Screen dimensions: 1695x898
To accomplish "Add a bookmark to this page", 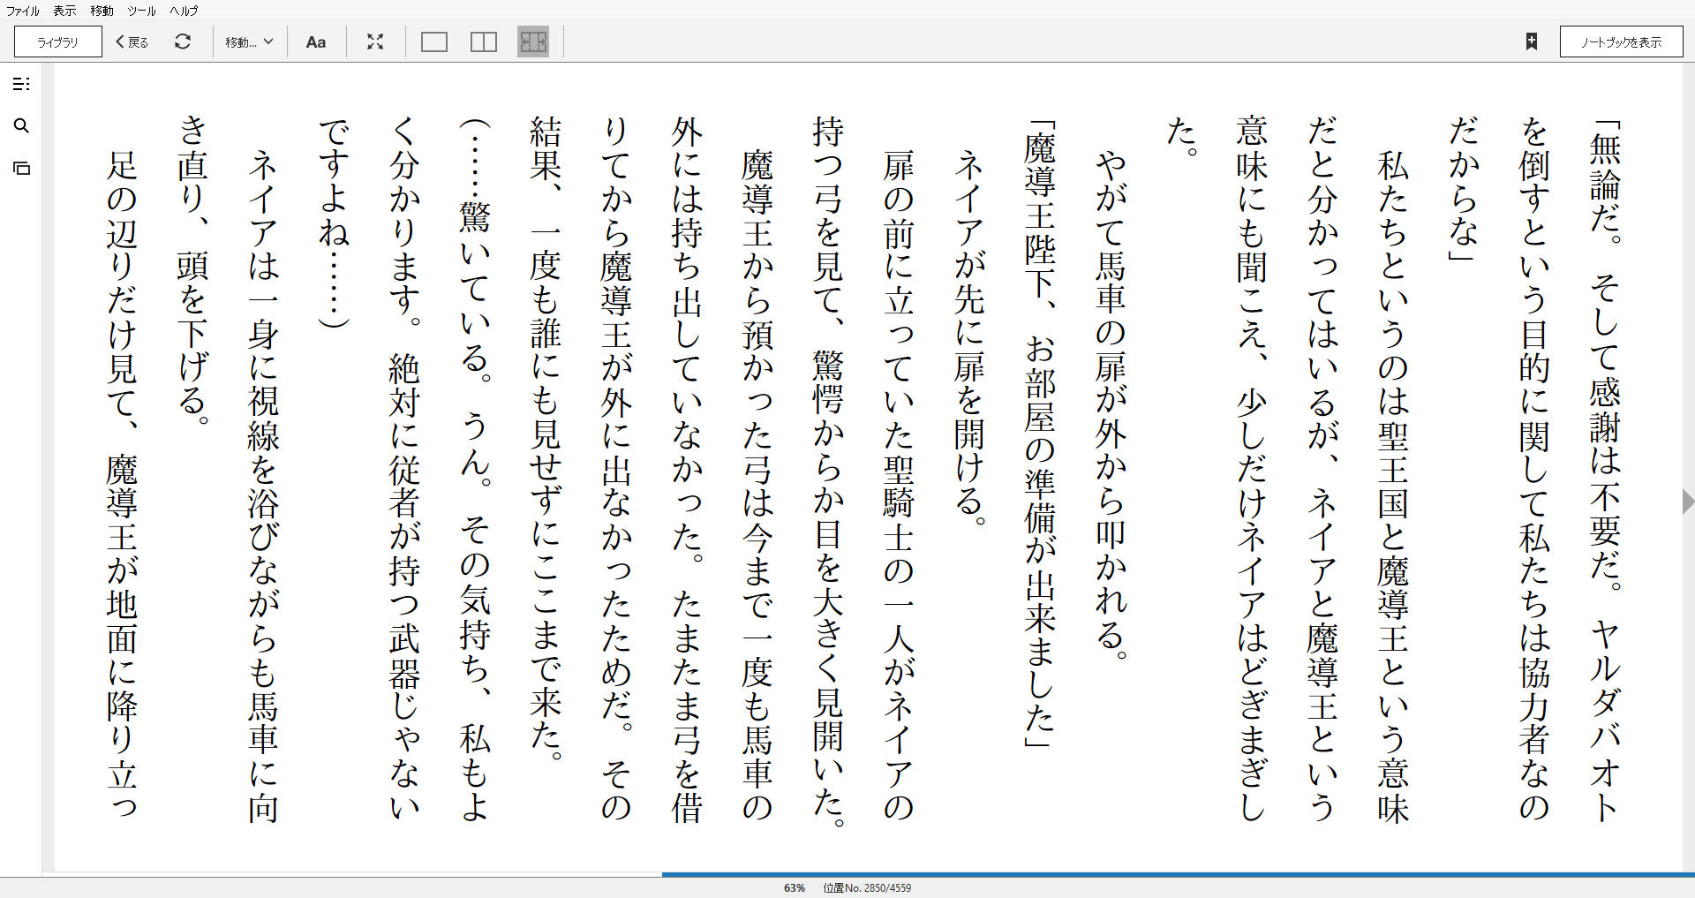I will (x=1532, y=42).
